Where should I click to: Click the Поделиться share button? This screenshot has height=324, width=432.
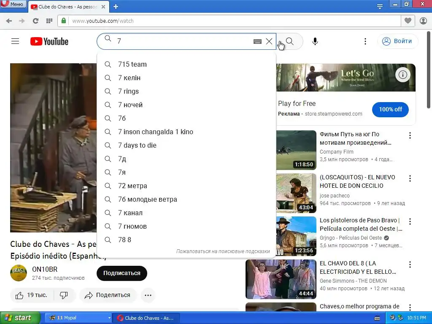pyautogui.click(x=108, y=295)
